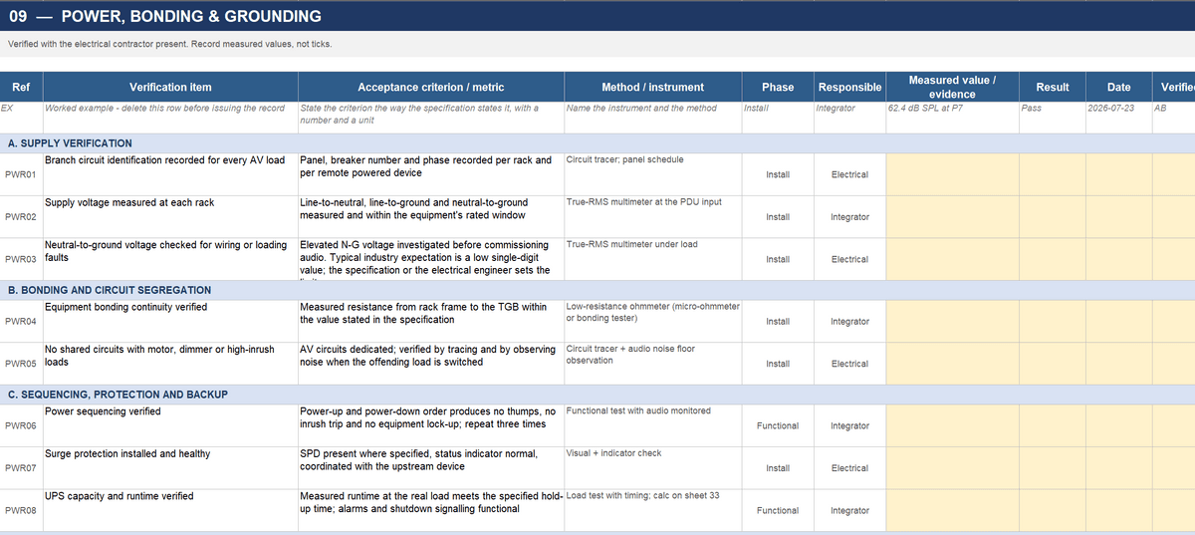
Task: Click the 'Acceptance criterion / metric' header
Action: tap(430, 87)
